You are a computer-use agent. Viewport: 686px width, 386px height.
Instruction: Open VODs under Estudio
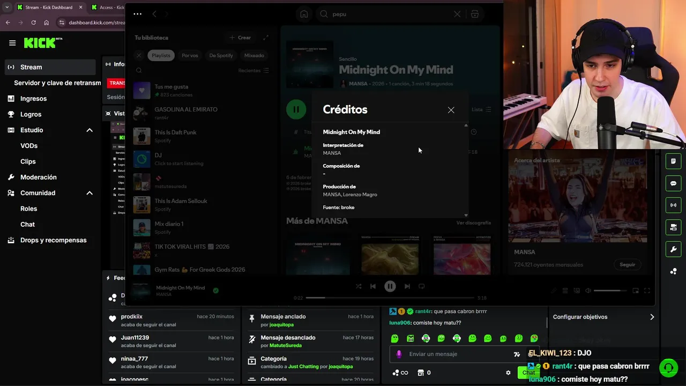coord(29,146)
